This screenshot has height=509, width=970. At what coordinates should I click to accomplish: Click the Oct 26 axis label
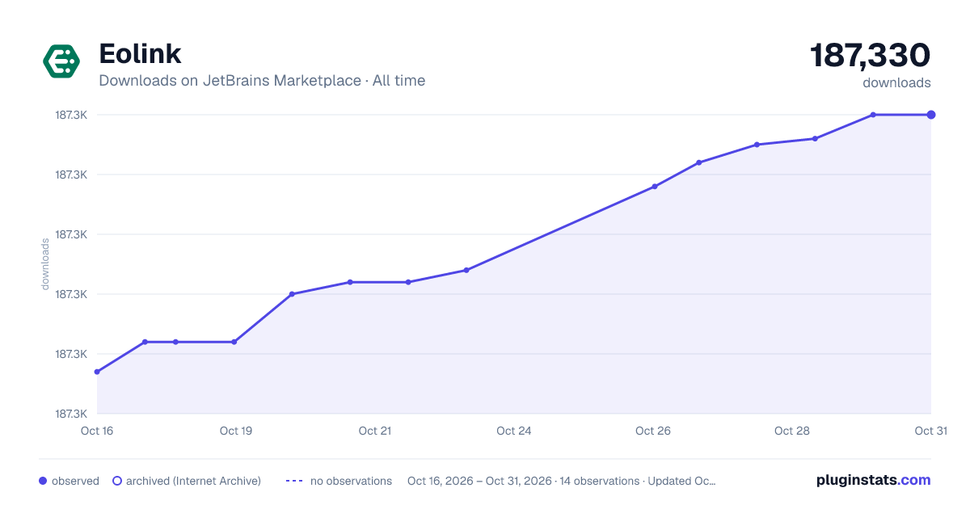tap(653, 431)
